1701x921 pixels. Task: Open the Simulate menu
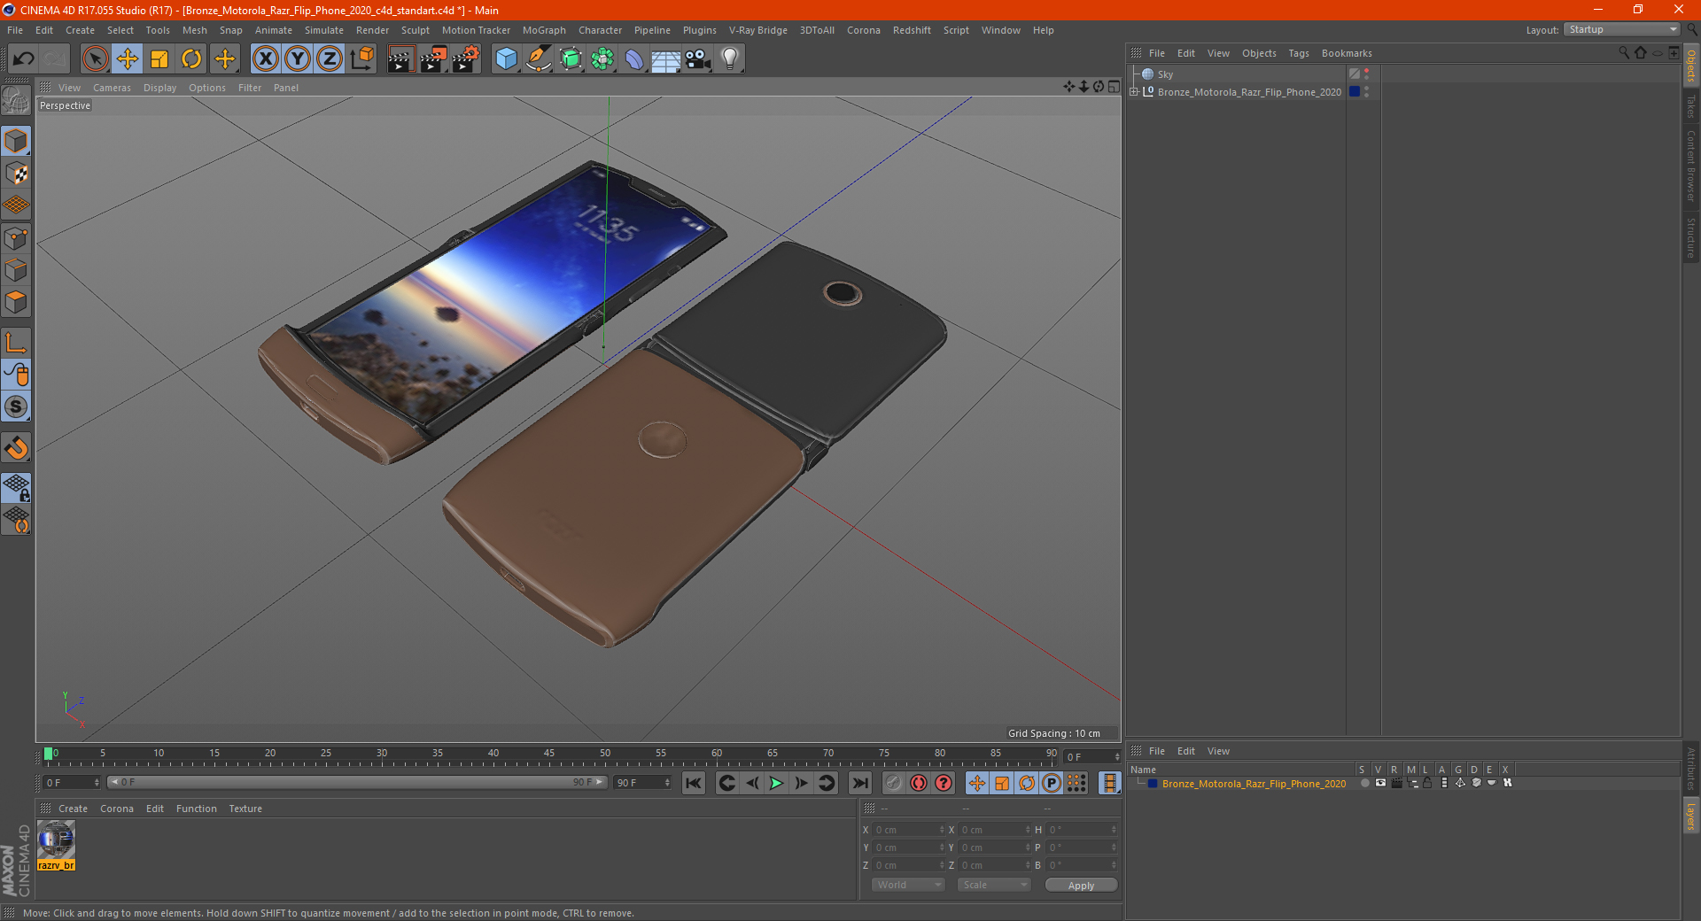point(324,30)
